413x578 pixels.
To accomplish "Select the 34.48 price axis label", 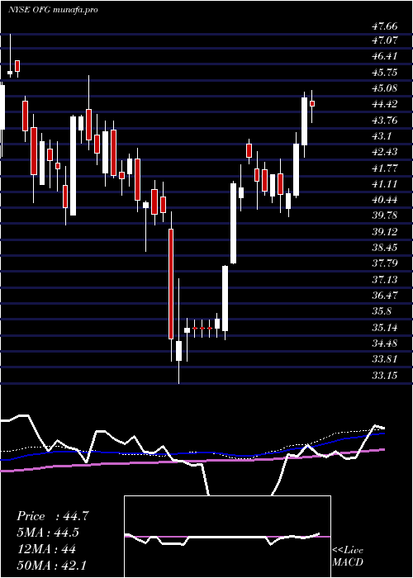I will [385, 343].
